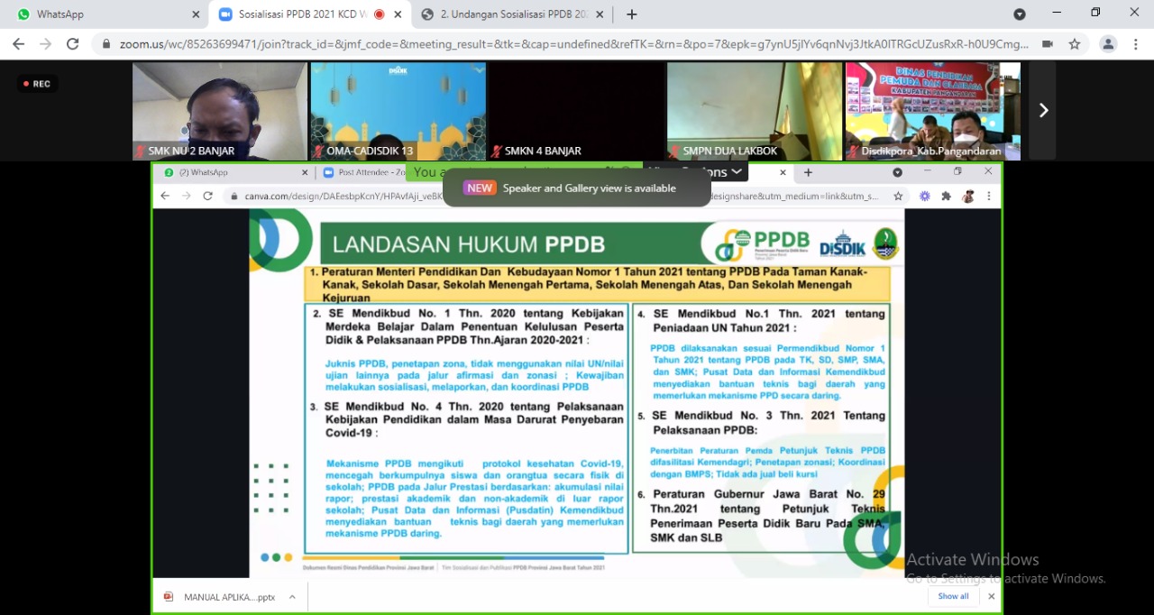Select OMA-CADISDIK 13 video thumbnail
Viewport: 1154px width, 615px height.
(x=398, y=111)
